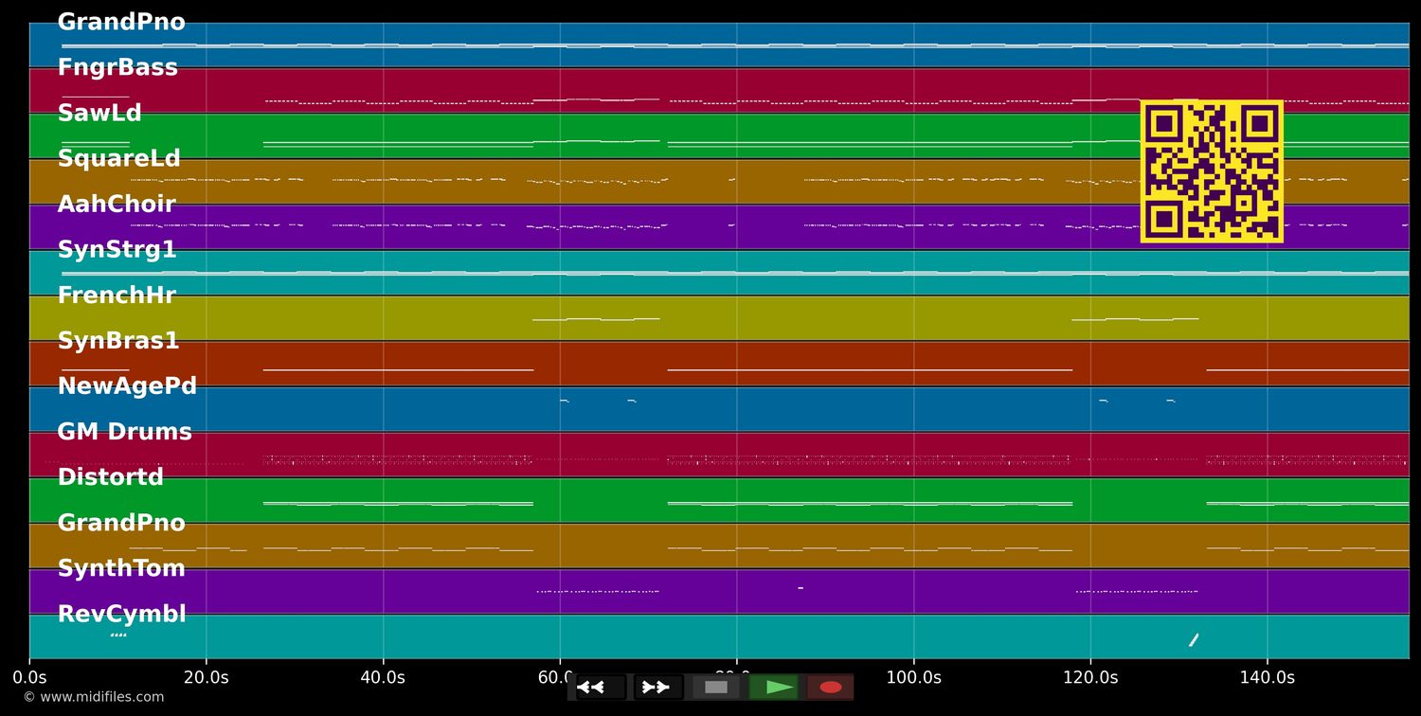Click the 40.0s mark on the time axis
Screen dimensions: 1421x716
(384, 677)
